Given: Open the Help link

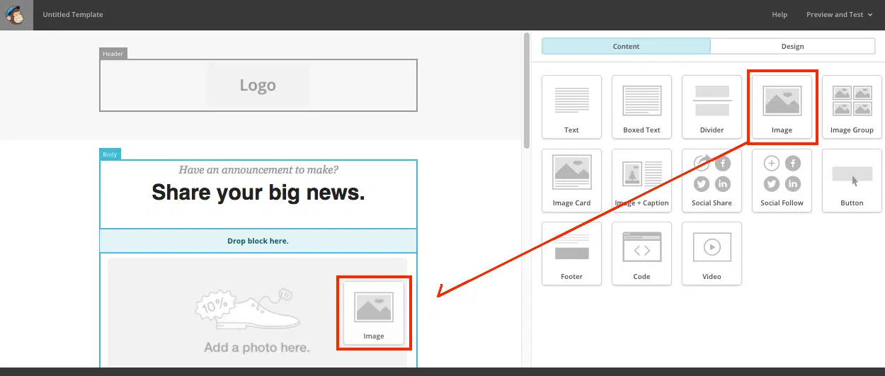Looking at the screenshot, I should point(779,15).
